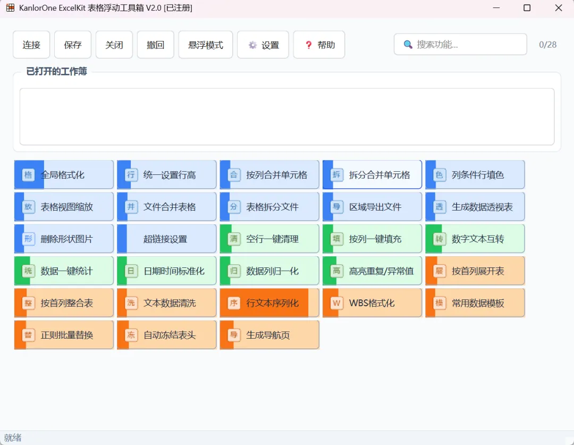574x445 pixels.
Task: Click the 洗 icon of 文本数据清洗
Action: [131, 303]
